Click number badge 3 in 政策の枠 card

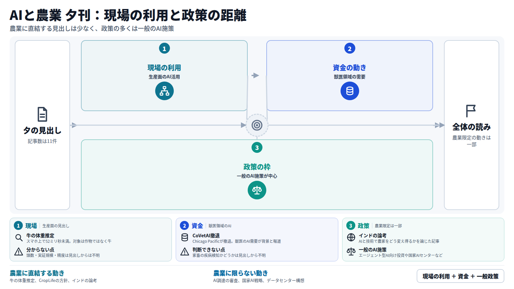(x=257, y=148)
